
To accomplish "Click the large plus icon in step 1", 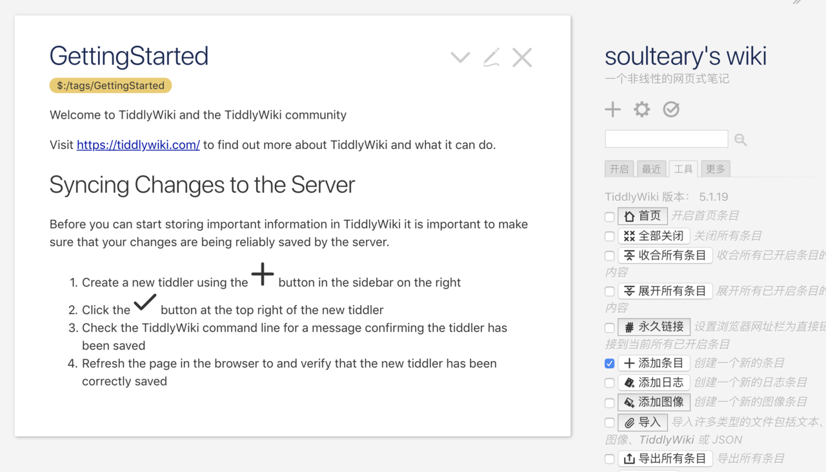I will [263, 274].
